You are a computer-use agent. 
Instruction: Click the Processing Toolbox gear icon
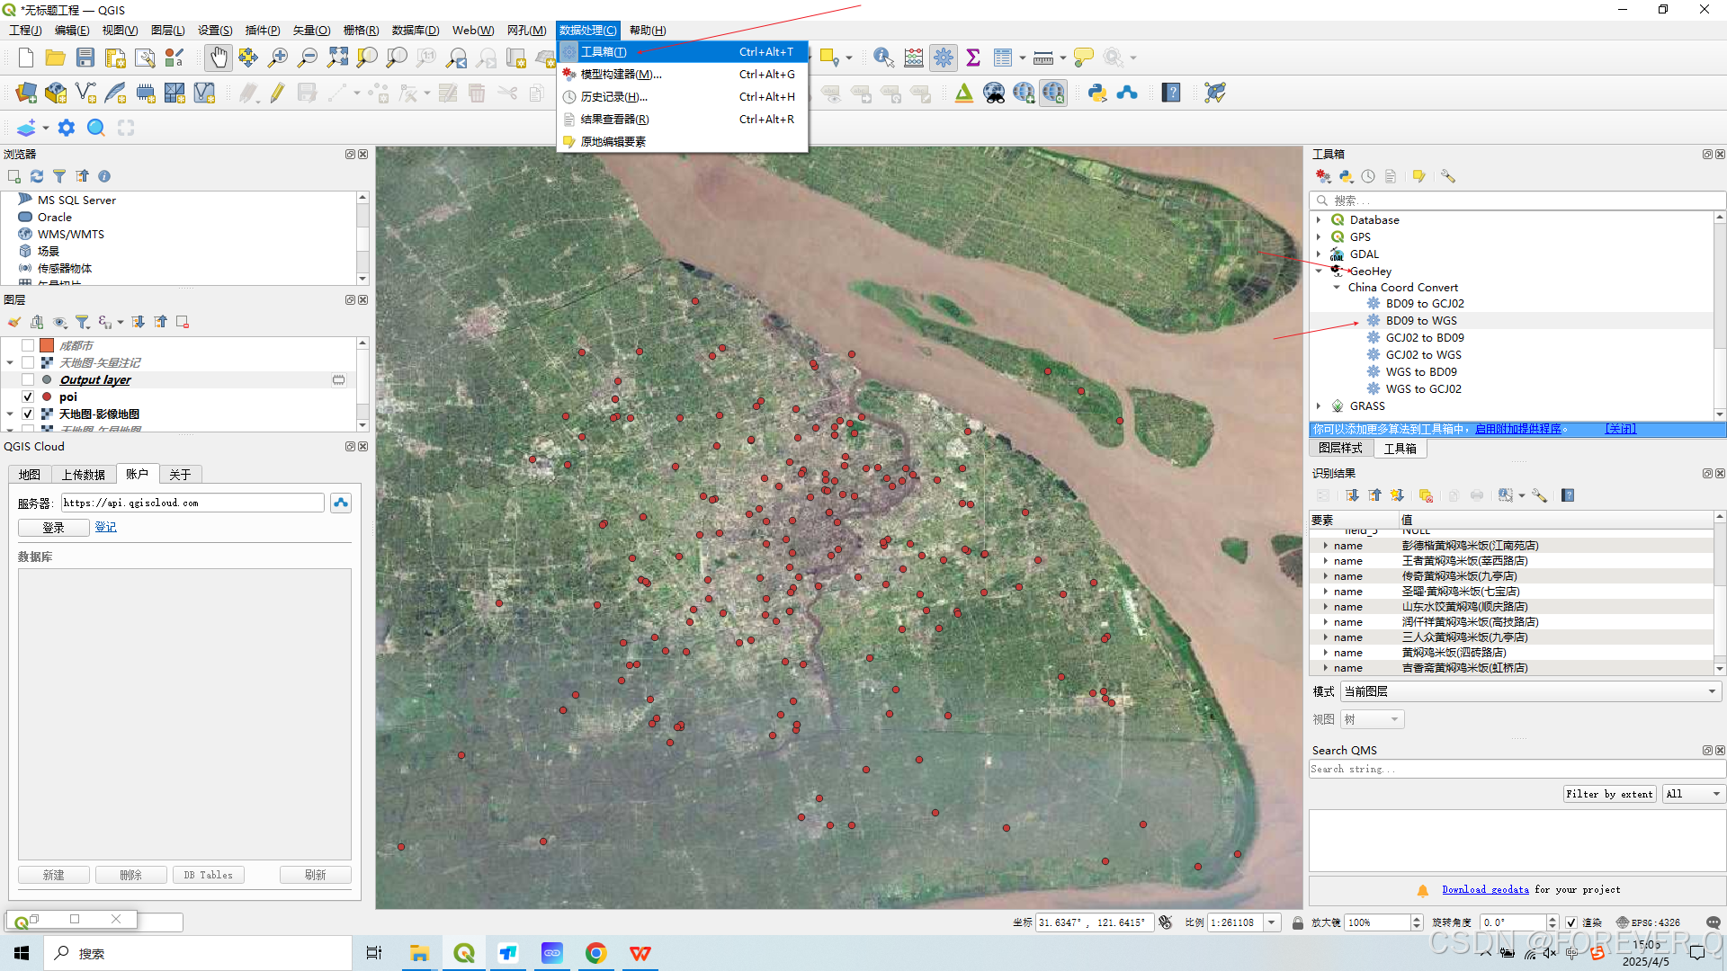pos(944,58)
